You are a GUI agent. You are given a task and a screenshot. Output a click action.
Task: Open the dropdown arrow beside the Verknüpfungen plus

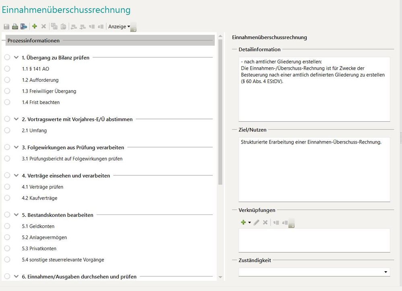pos(249,222)
